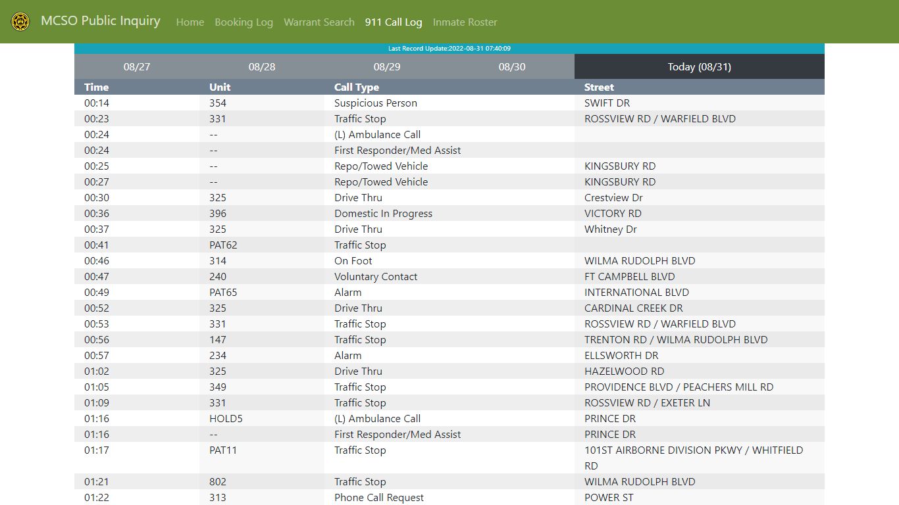899x505 pixels.
Task: Select the Today (08/31) tab
Action: (700, 66)
